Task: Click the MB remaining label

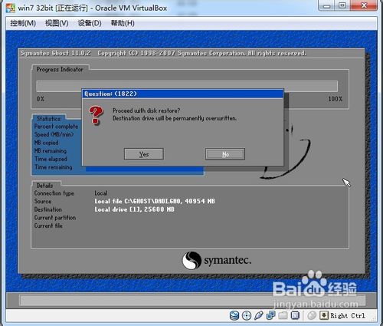Action: 51,151
